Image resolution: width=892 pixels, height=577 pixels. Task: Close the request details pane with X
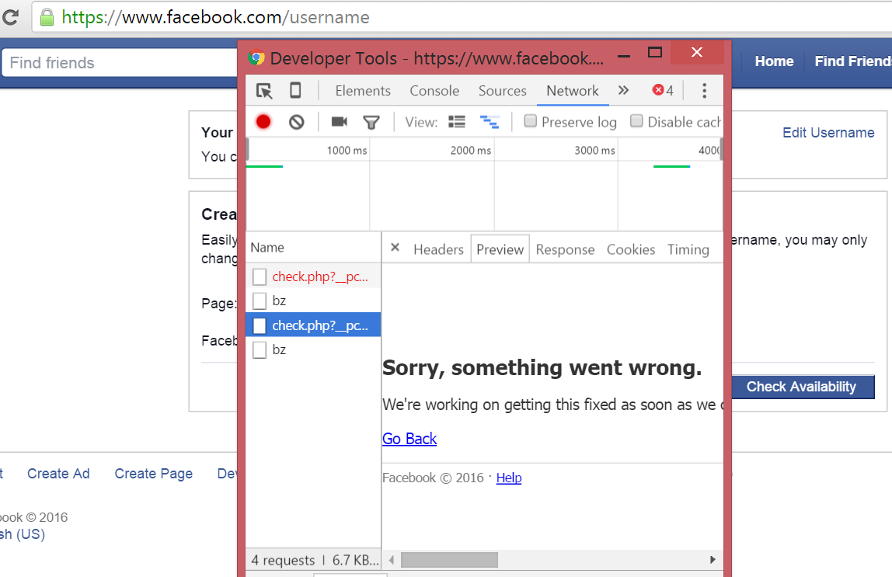[395, 247]
